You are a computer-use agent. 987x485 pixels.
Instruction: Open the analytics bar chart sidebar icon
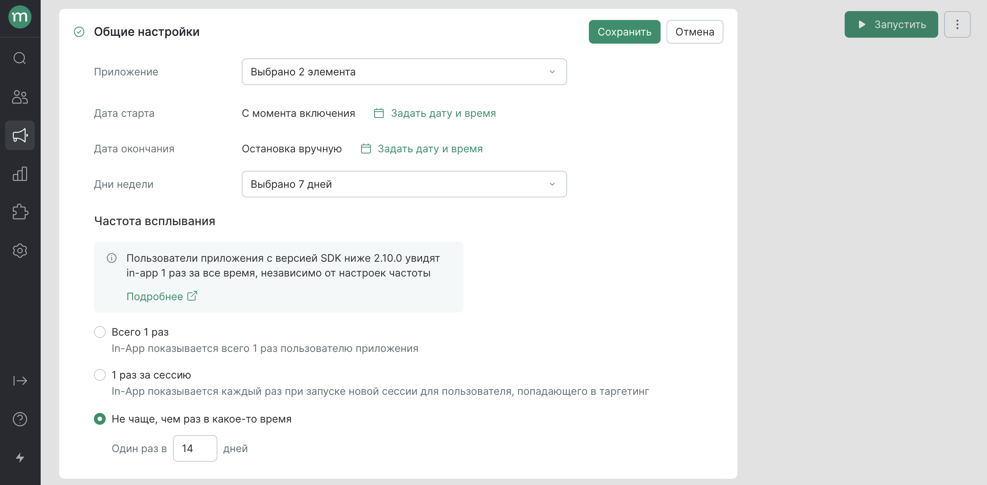pyautogui.click(x=20, y=173)
